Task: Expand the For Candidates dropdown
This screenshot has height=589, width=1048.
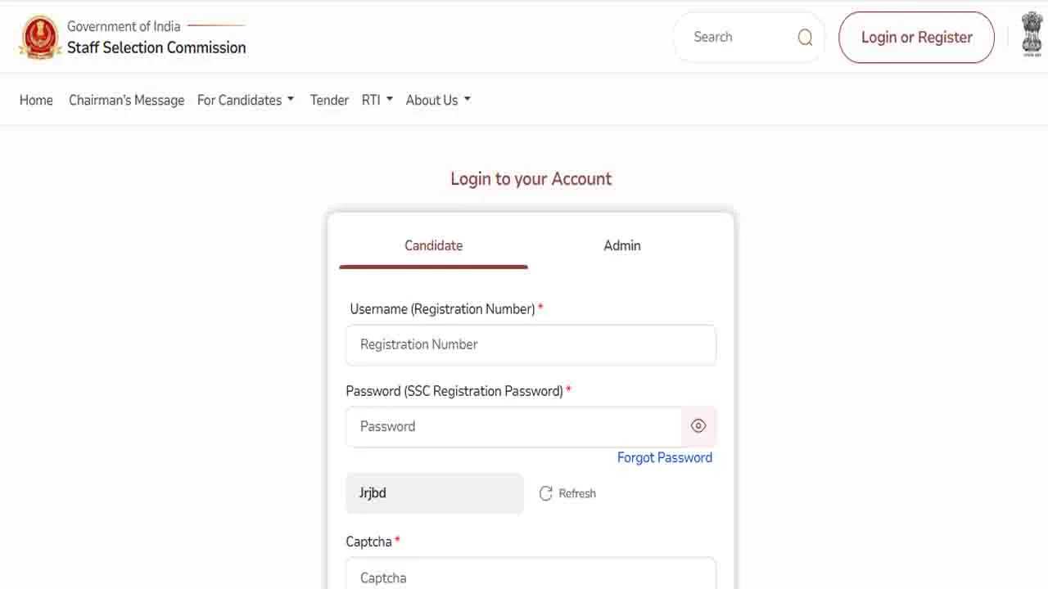Action: 245,100
